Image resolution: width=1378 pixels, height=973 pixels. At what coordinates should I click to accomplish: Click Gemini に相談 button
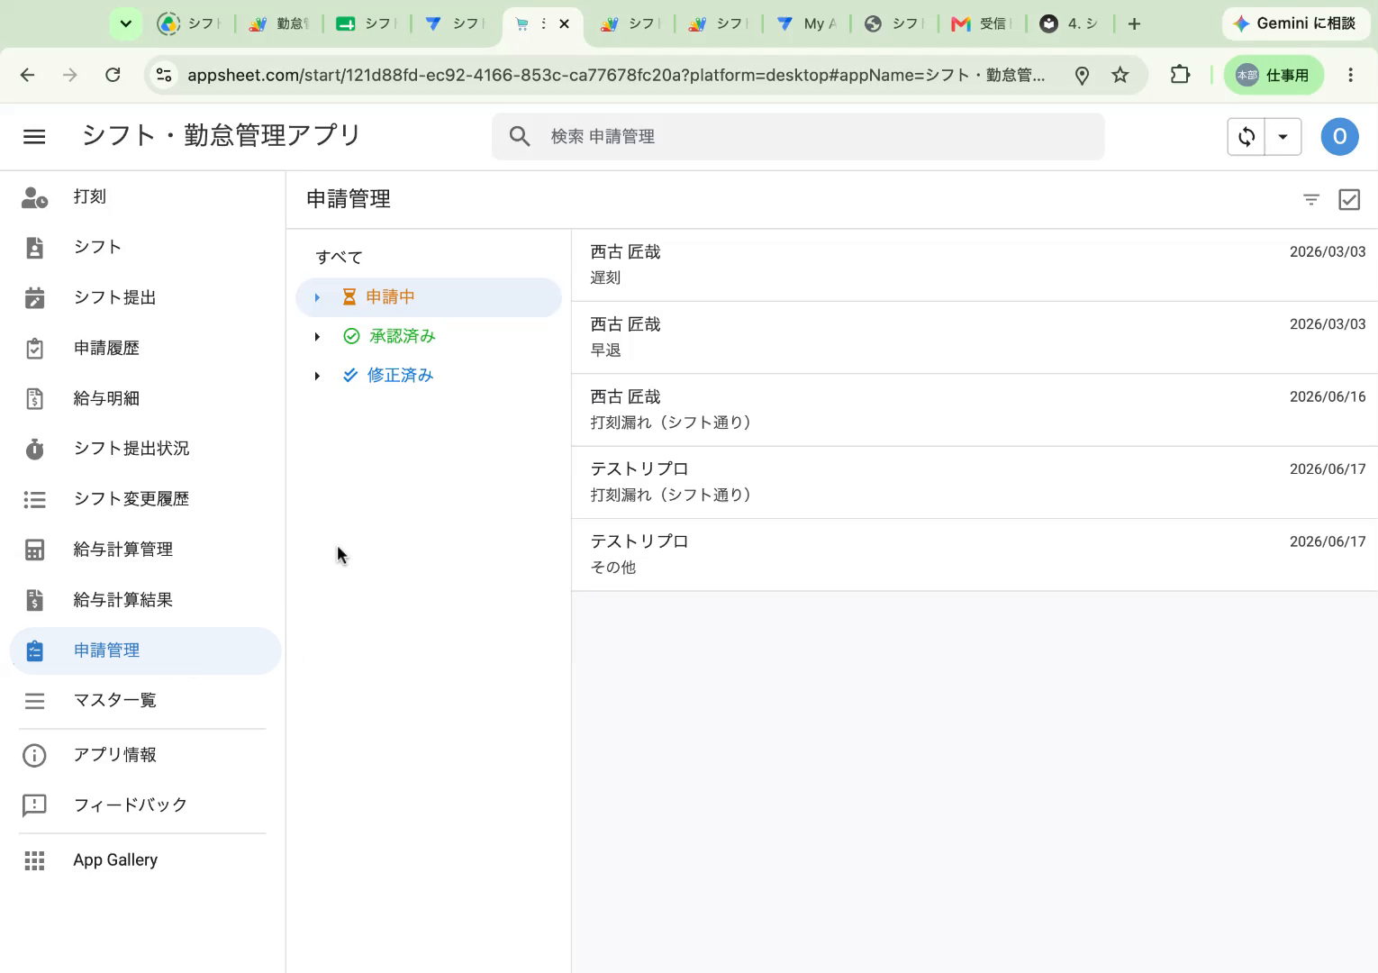(x=1294, y=23)
